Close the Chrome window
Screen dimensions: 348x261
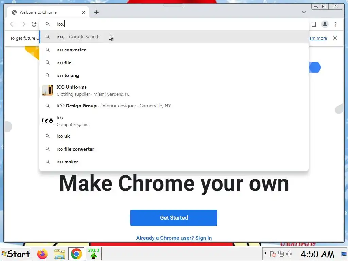tap(336, 7)
